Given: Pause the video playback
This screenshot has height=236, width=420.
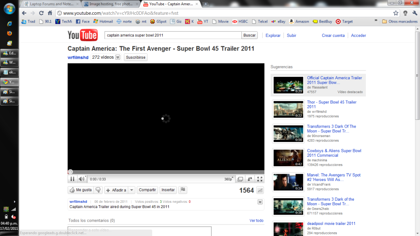Looking at the screenshot, I should pyautogui.click(x=72, y=179).
